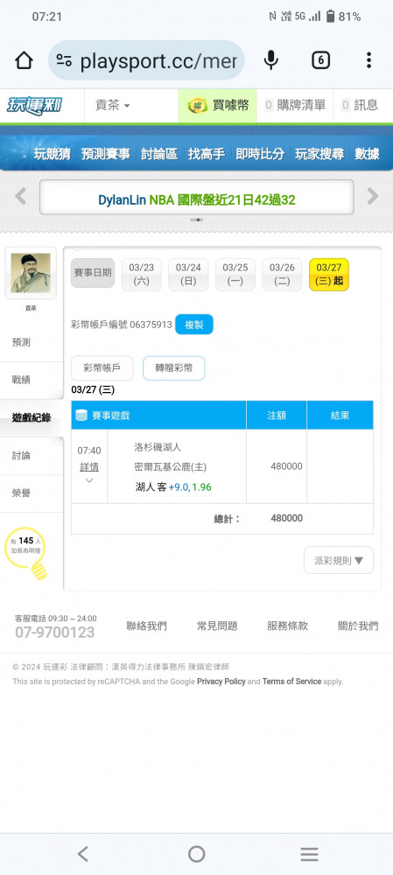Open the browser tab switcher showing 6
The width and height of the screenshot is (393, 875).
(320, 60)
